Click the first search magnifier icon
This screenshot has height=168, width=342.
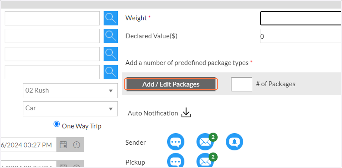[111, 18]
